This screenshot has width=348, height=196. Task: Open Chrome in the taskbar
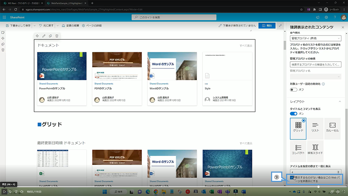click(156, 191)
